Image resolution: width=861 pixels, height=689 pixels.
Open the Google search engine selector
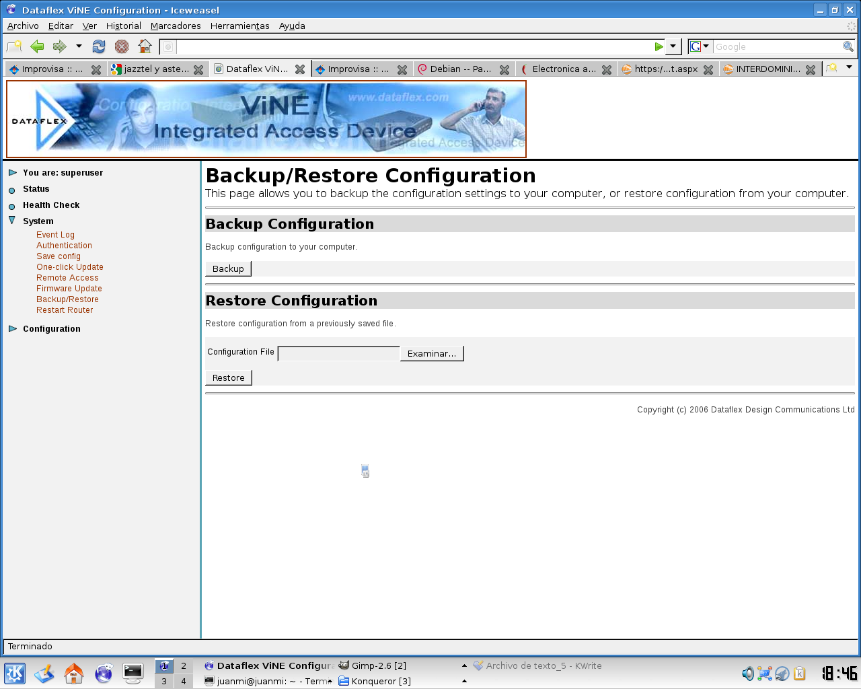[700, 46]
